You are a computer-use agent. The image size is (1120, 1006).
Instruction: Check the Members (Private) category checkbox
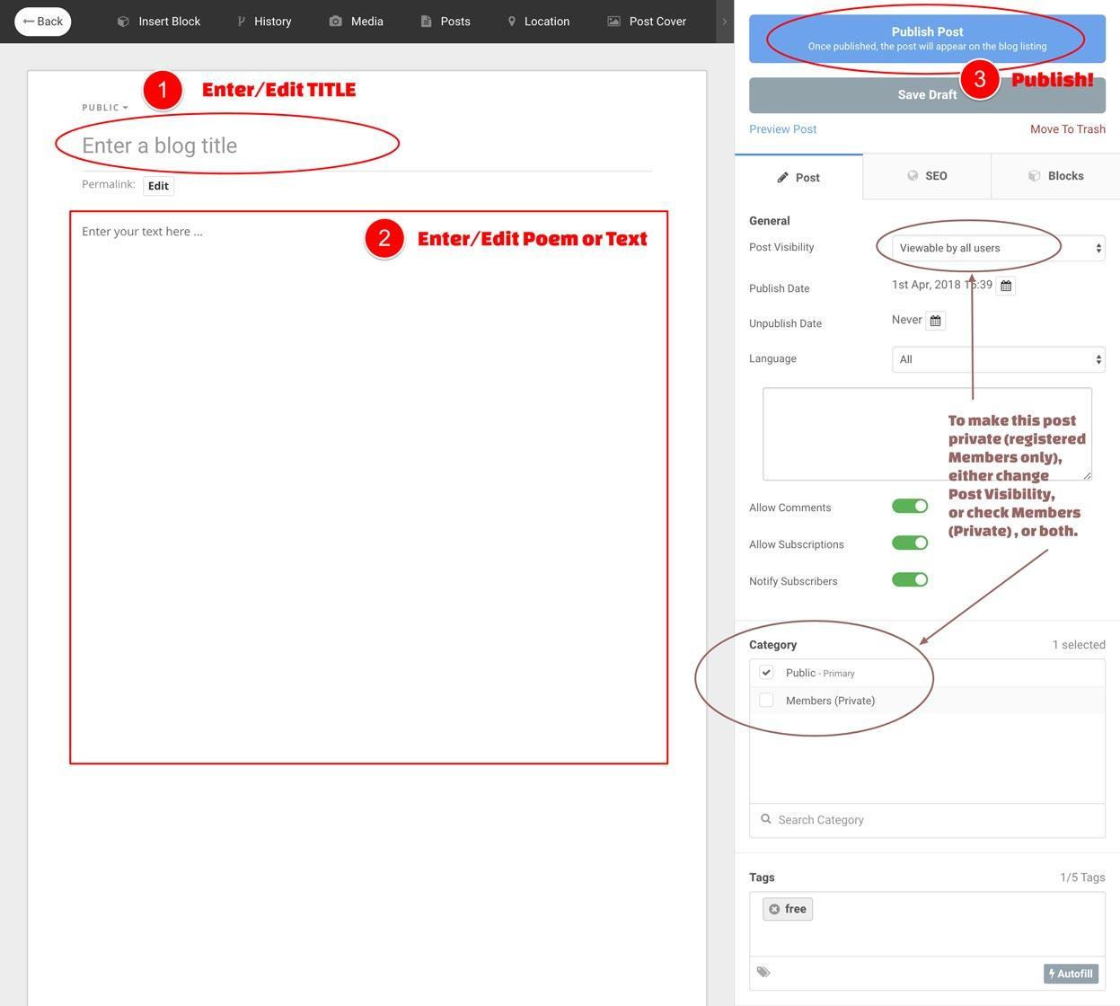(x=766, y=701)
